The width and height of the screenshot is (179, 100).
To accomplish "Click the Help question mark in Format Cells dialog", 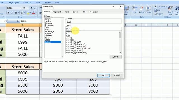I will [113, 7].
